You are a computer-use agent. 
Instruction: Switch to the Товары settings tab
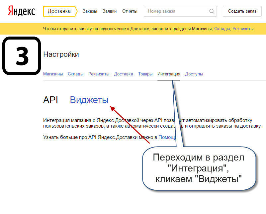pos(145,74)
